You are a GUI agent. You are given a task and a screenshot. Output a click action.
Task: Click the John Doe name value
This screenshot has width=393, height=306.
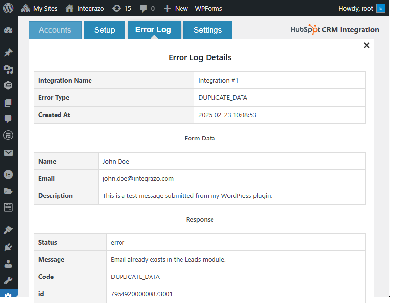tap(116, 162)
